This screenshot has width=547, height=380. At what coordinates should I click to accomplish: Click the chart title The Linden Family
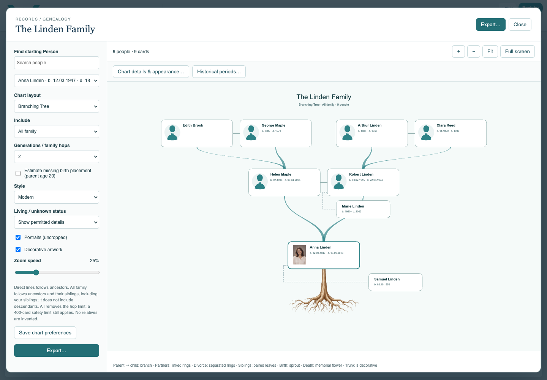(x=324, y=97)
